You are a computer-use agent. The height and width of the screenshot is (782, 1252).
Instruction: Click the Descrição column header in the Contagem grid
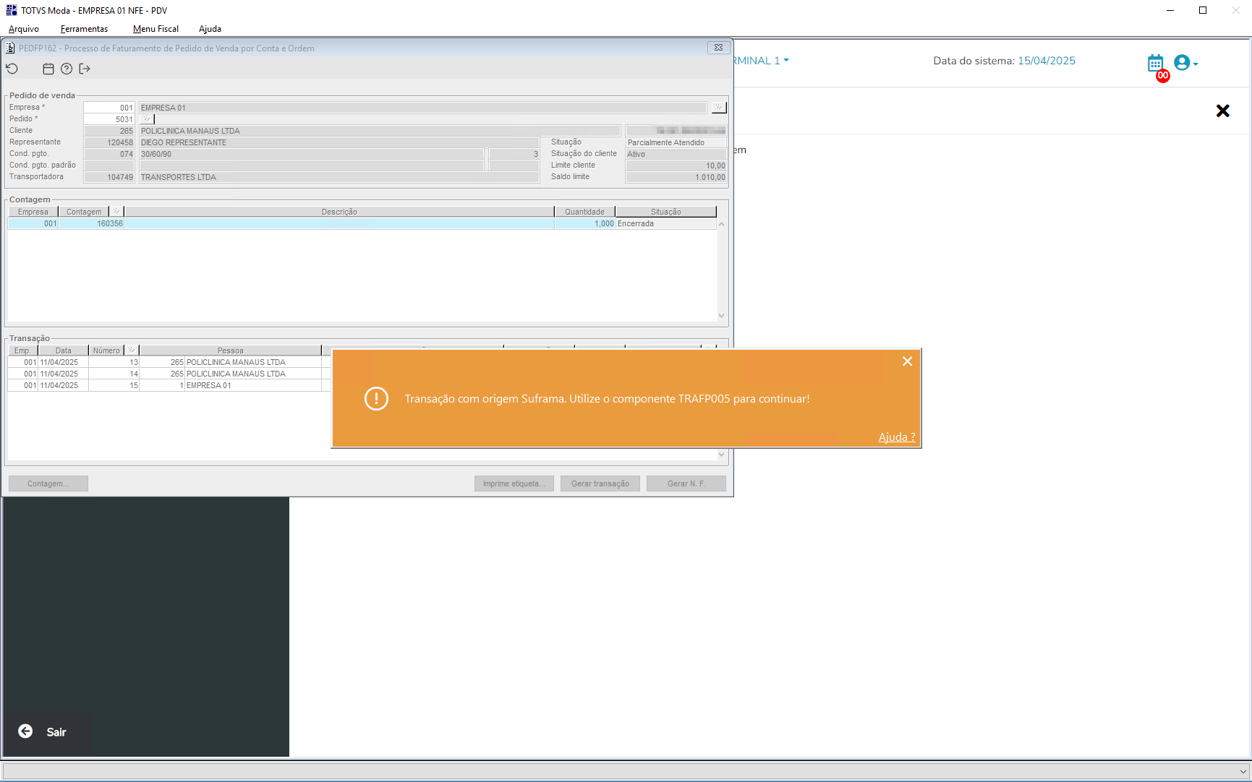click(x=339, y=212)
